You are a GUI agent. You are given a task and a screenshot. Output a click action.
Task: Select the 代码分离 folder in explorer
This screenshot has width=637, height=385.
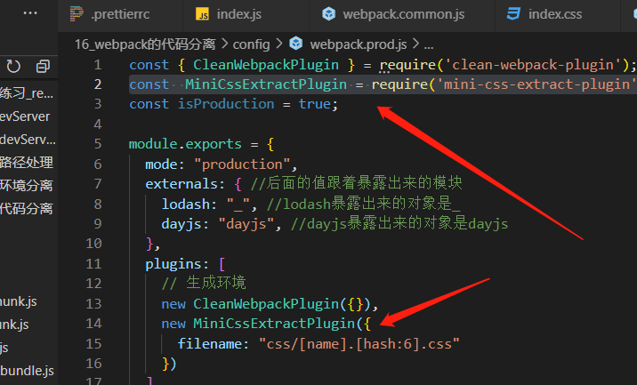27,208
